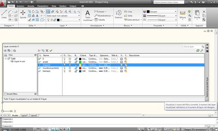This screenshot has width=218, height=131.
Task: Click the green refresh icon in layer manager
Action: 198,51
